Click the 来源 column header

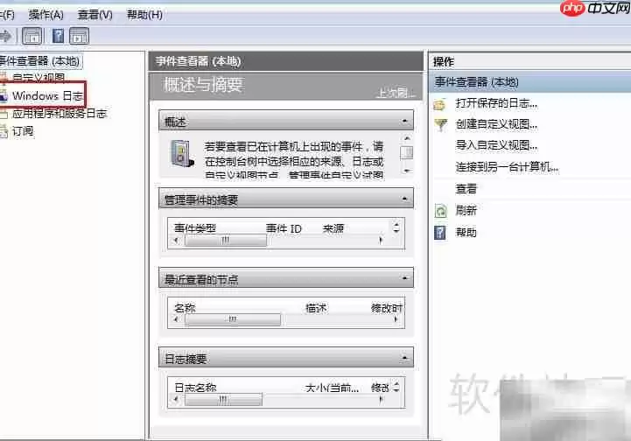333,228
